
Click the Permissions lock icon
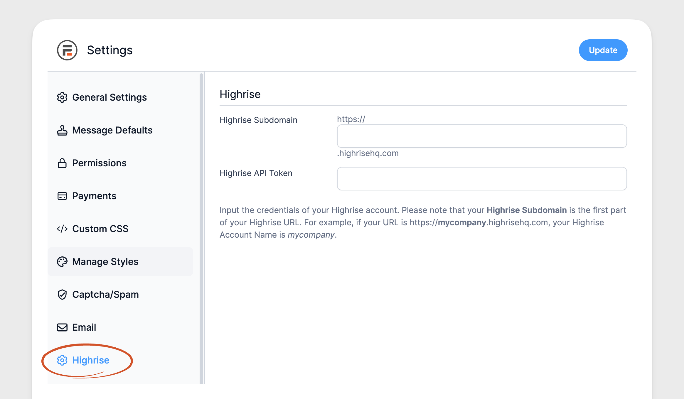(x=62, y=163)
